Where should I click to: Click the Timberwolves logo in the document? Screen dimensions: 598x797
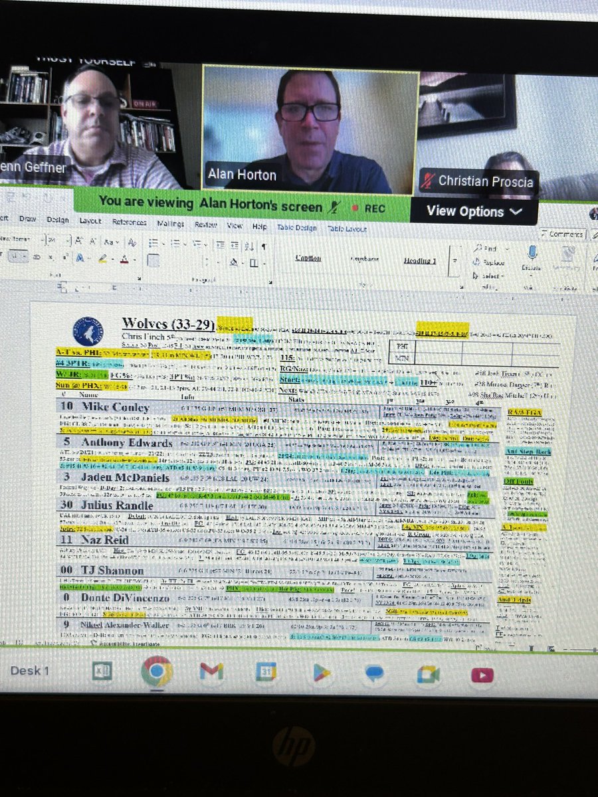click(88, 330)
